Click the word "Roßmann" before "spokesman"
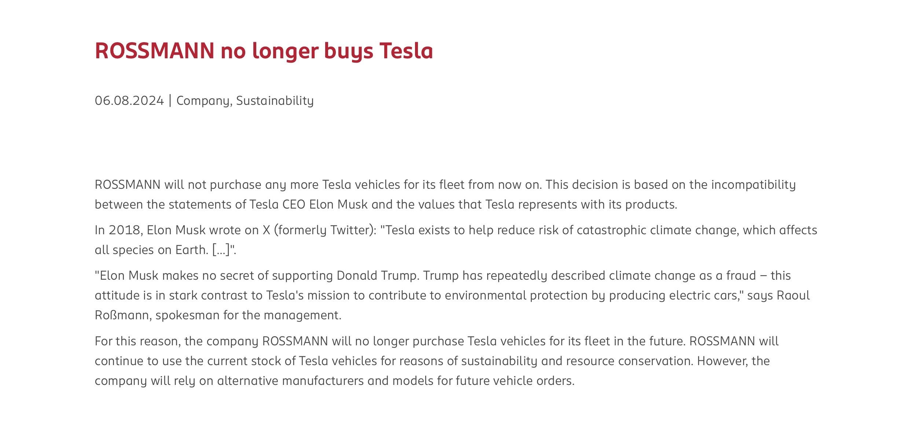 [x=122, y=315]
